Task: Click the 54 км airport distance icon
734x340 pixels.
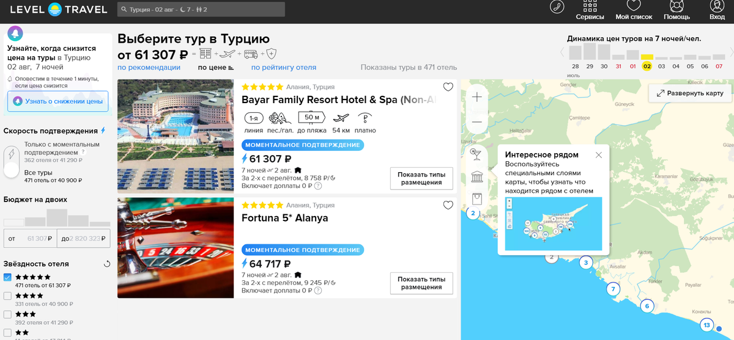Action: click(x=342, y=118)
